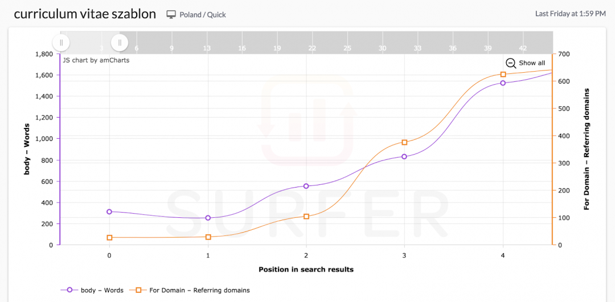Open the "JS chart by amCharts" link
The image size is (615, 302).
tap(96, 60)
